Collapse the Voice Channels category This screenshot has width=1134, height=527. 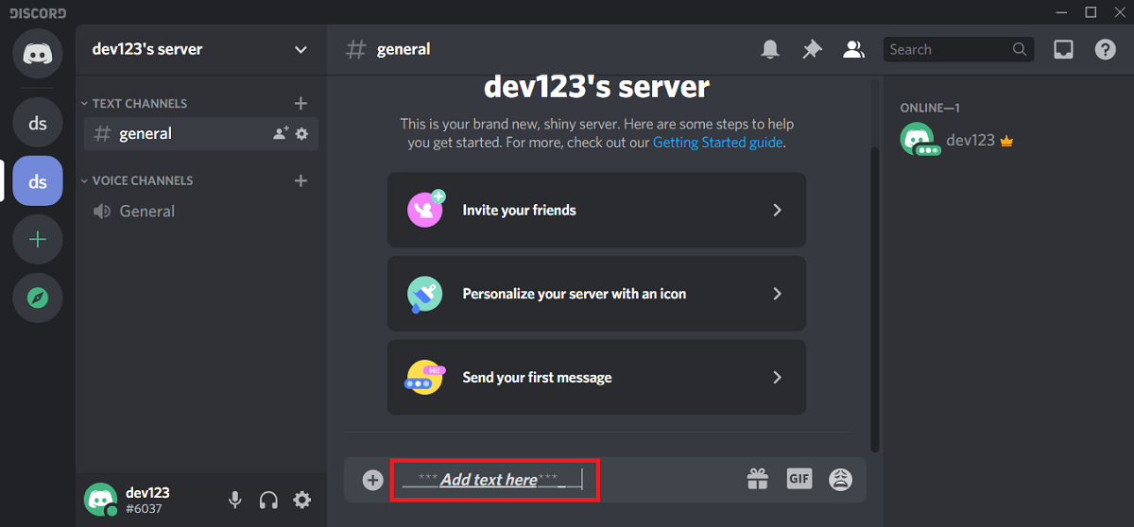click(x=142, y=180)
